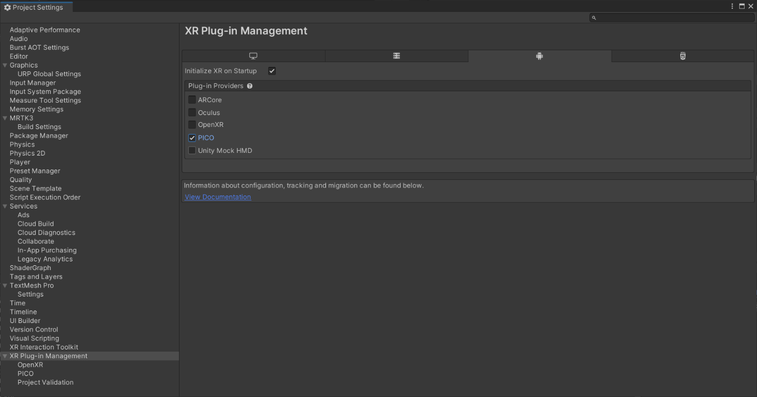
Task: Maximize the Project Settings window
Action: [x=742, y=6]
